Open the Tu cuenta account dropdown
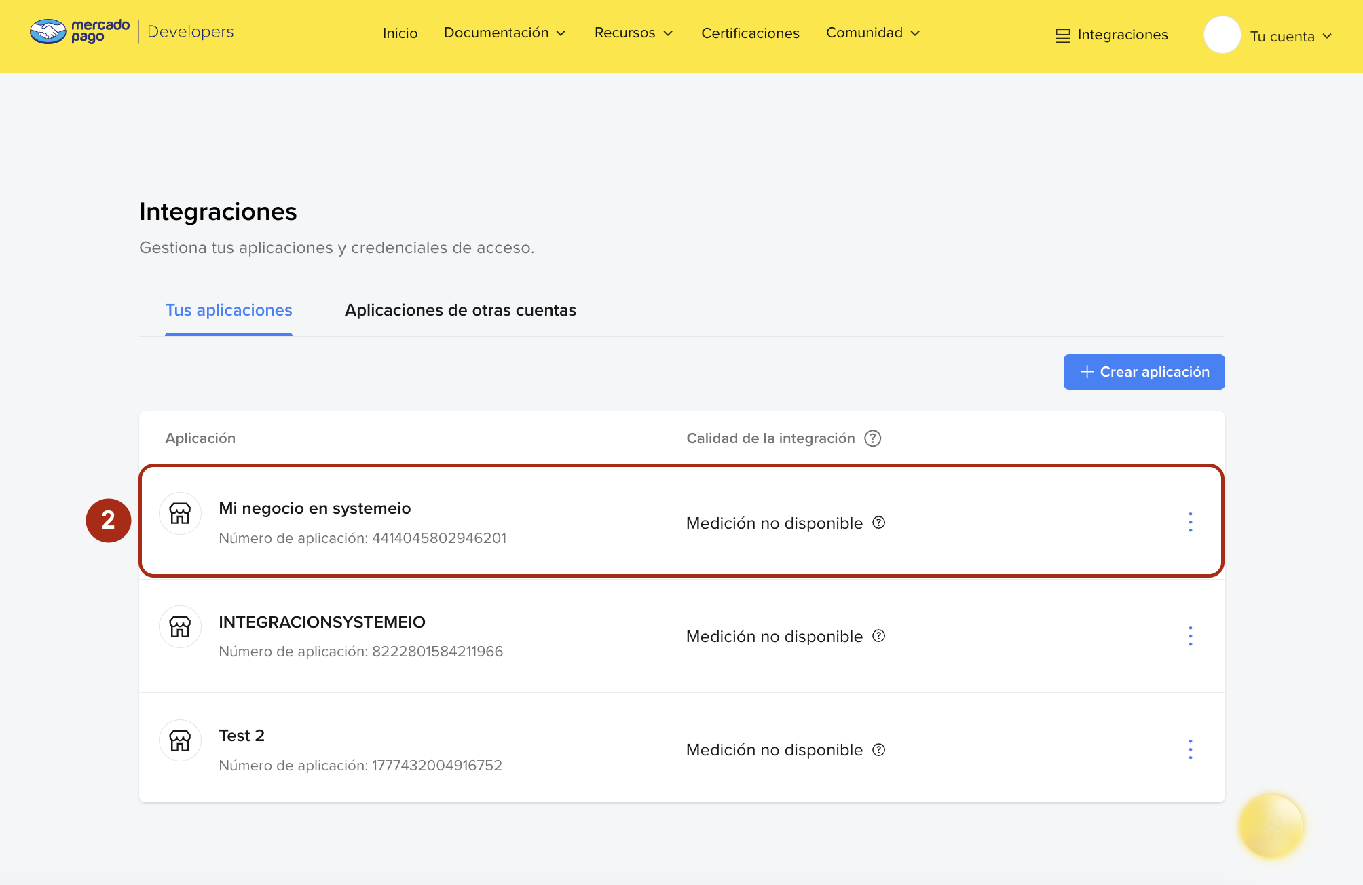 [x=1291, y=37]
